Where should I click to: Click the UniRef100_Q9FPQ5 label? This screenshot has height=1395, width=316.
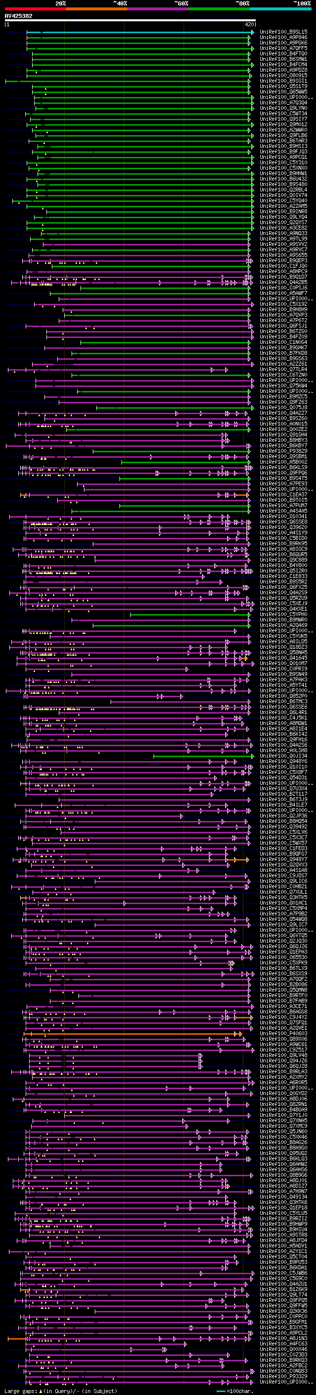coord(283,1300)
